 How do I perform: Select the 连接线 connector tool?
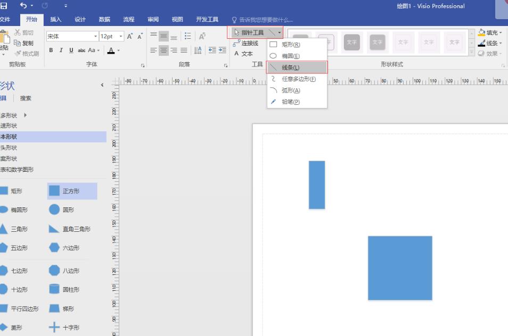[247, 43]
